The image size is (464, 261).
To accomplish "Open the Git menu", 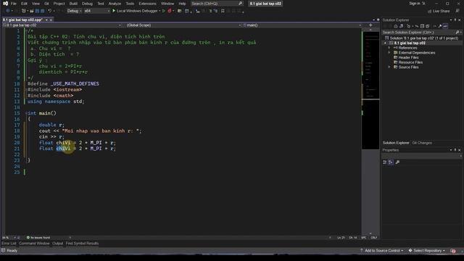I will (x=46, y=4).
